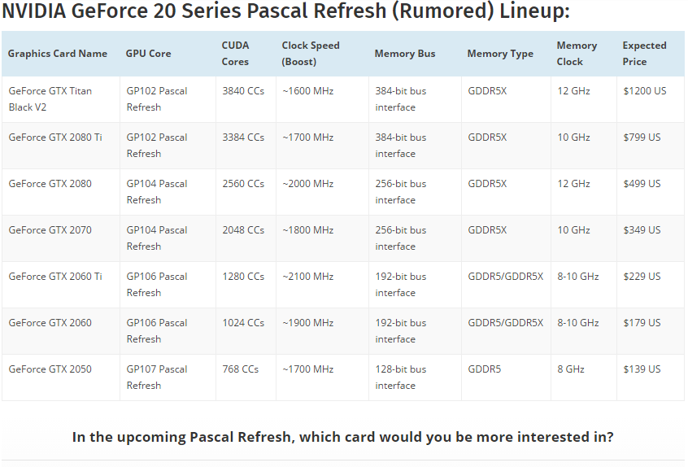This screenshot has width=688, height=467.
Task: Click the 3384 CCs cell
Action: tap(243, 137)
